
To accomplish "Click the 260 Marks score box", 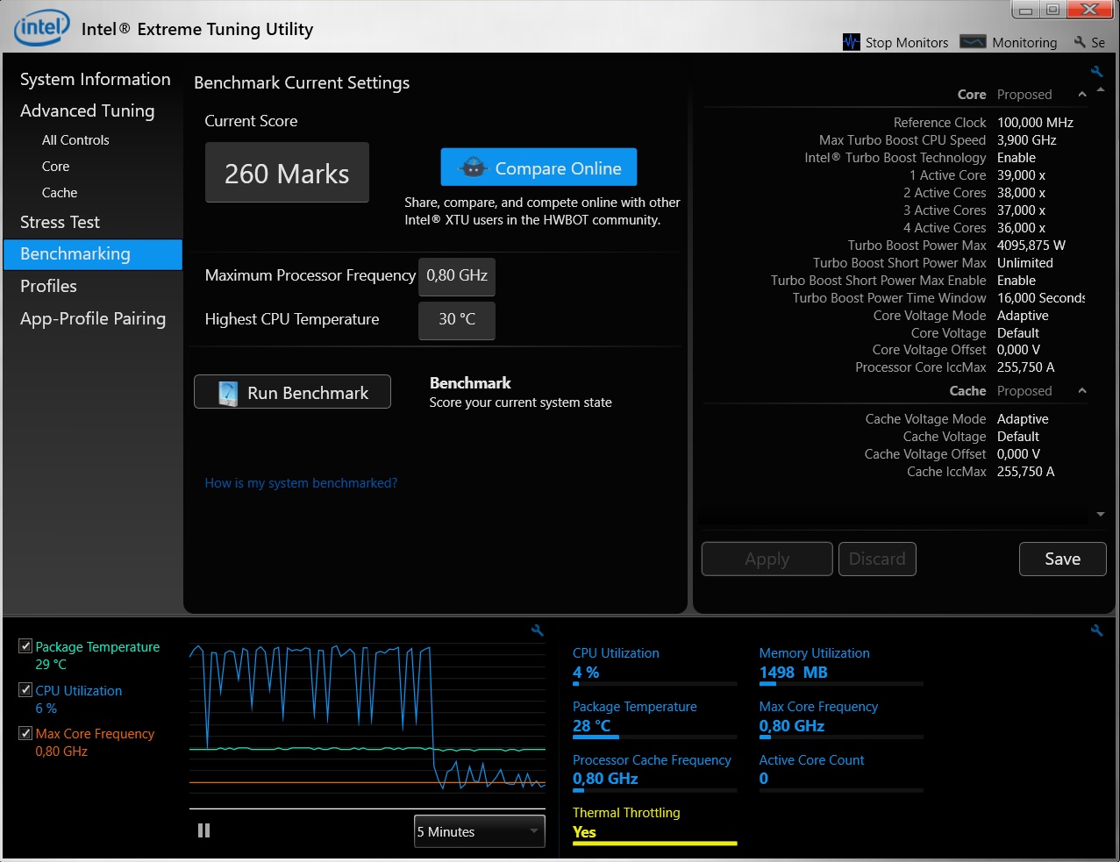I will click(287, 173).
